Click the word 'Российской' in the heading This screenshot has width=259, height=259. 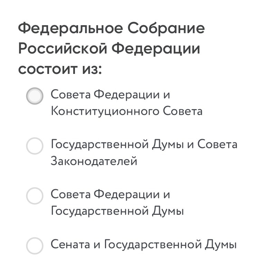(63, 49)
